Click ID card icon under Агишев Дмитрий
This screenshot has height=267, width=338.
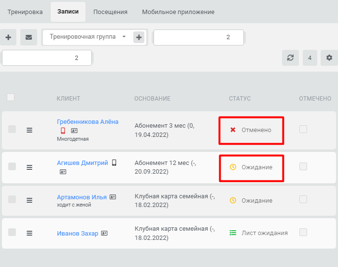tap(63, 172)
